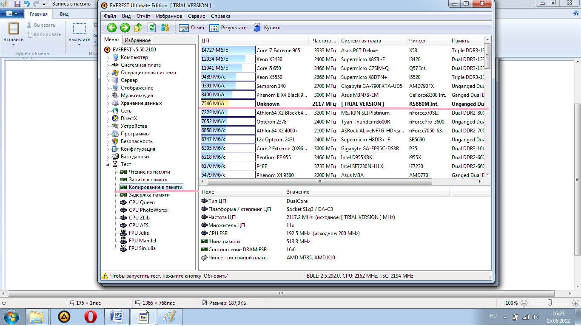Viewport: 581px width, 326px height.
Task: Switch to Paint's Вид ribbon tab
Action: point(64,14)
